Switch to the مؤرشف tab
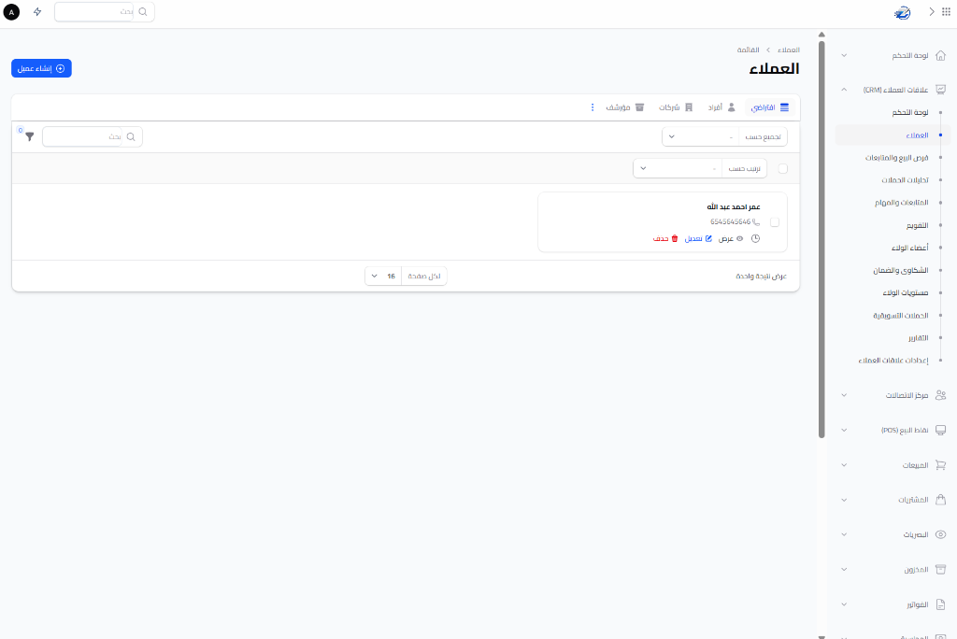Image resolution: width=957 pixels, height=639 pixels. click(x=625, y=107)
